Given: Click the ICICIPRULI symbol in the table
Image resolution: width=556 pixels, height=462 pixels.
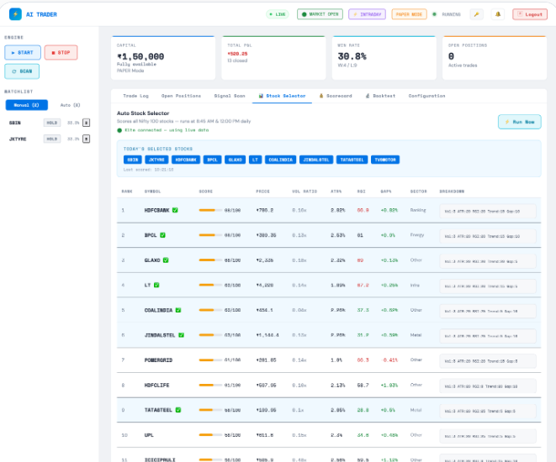Looking at the screenshot, I should point(160,459).
